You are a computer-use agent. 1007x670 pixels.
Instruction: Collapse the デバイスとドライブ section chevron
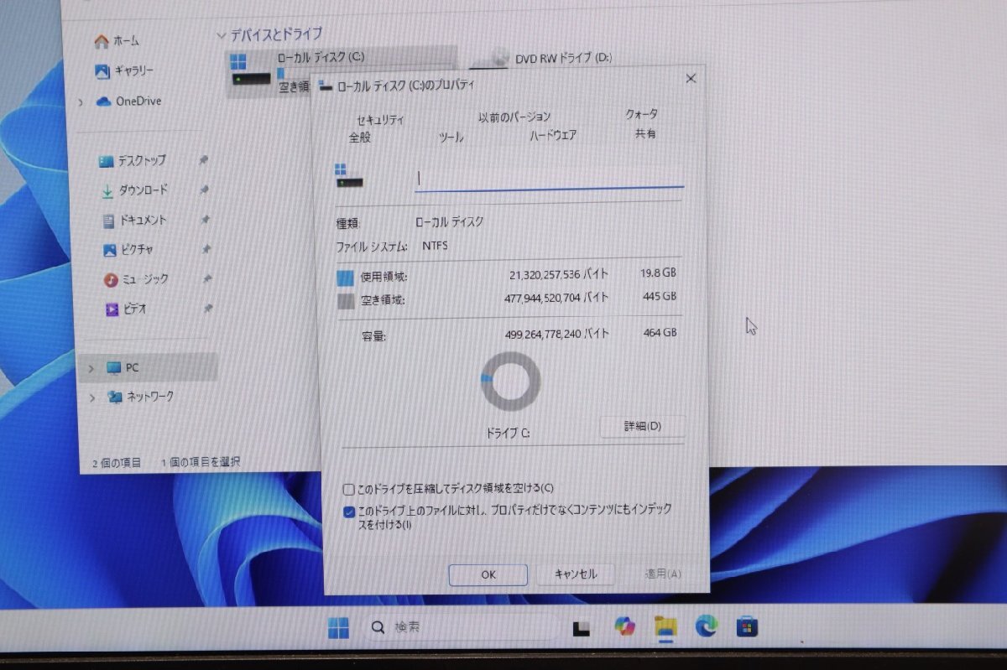[220, 34]
